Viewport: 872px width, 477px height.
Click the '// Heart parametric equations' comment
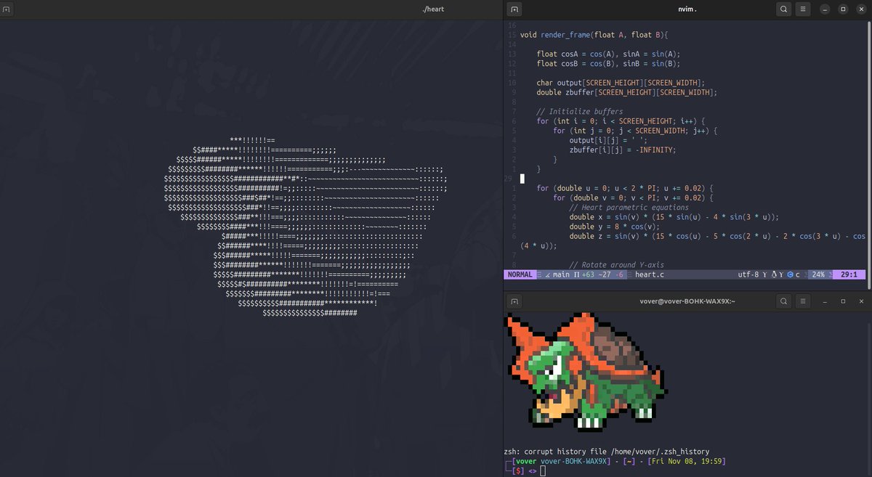[x=629, y=207]
